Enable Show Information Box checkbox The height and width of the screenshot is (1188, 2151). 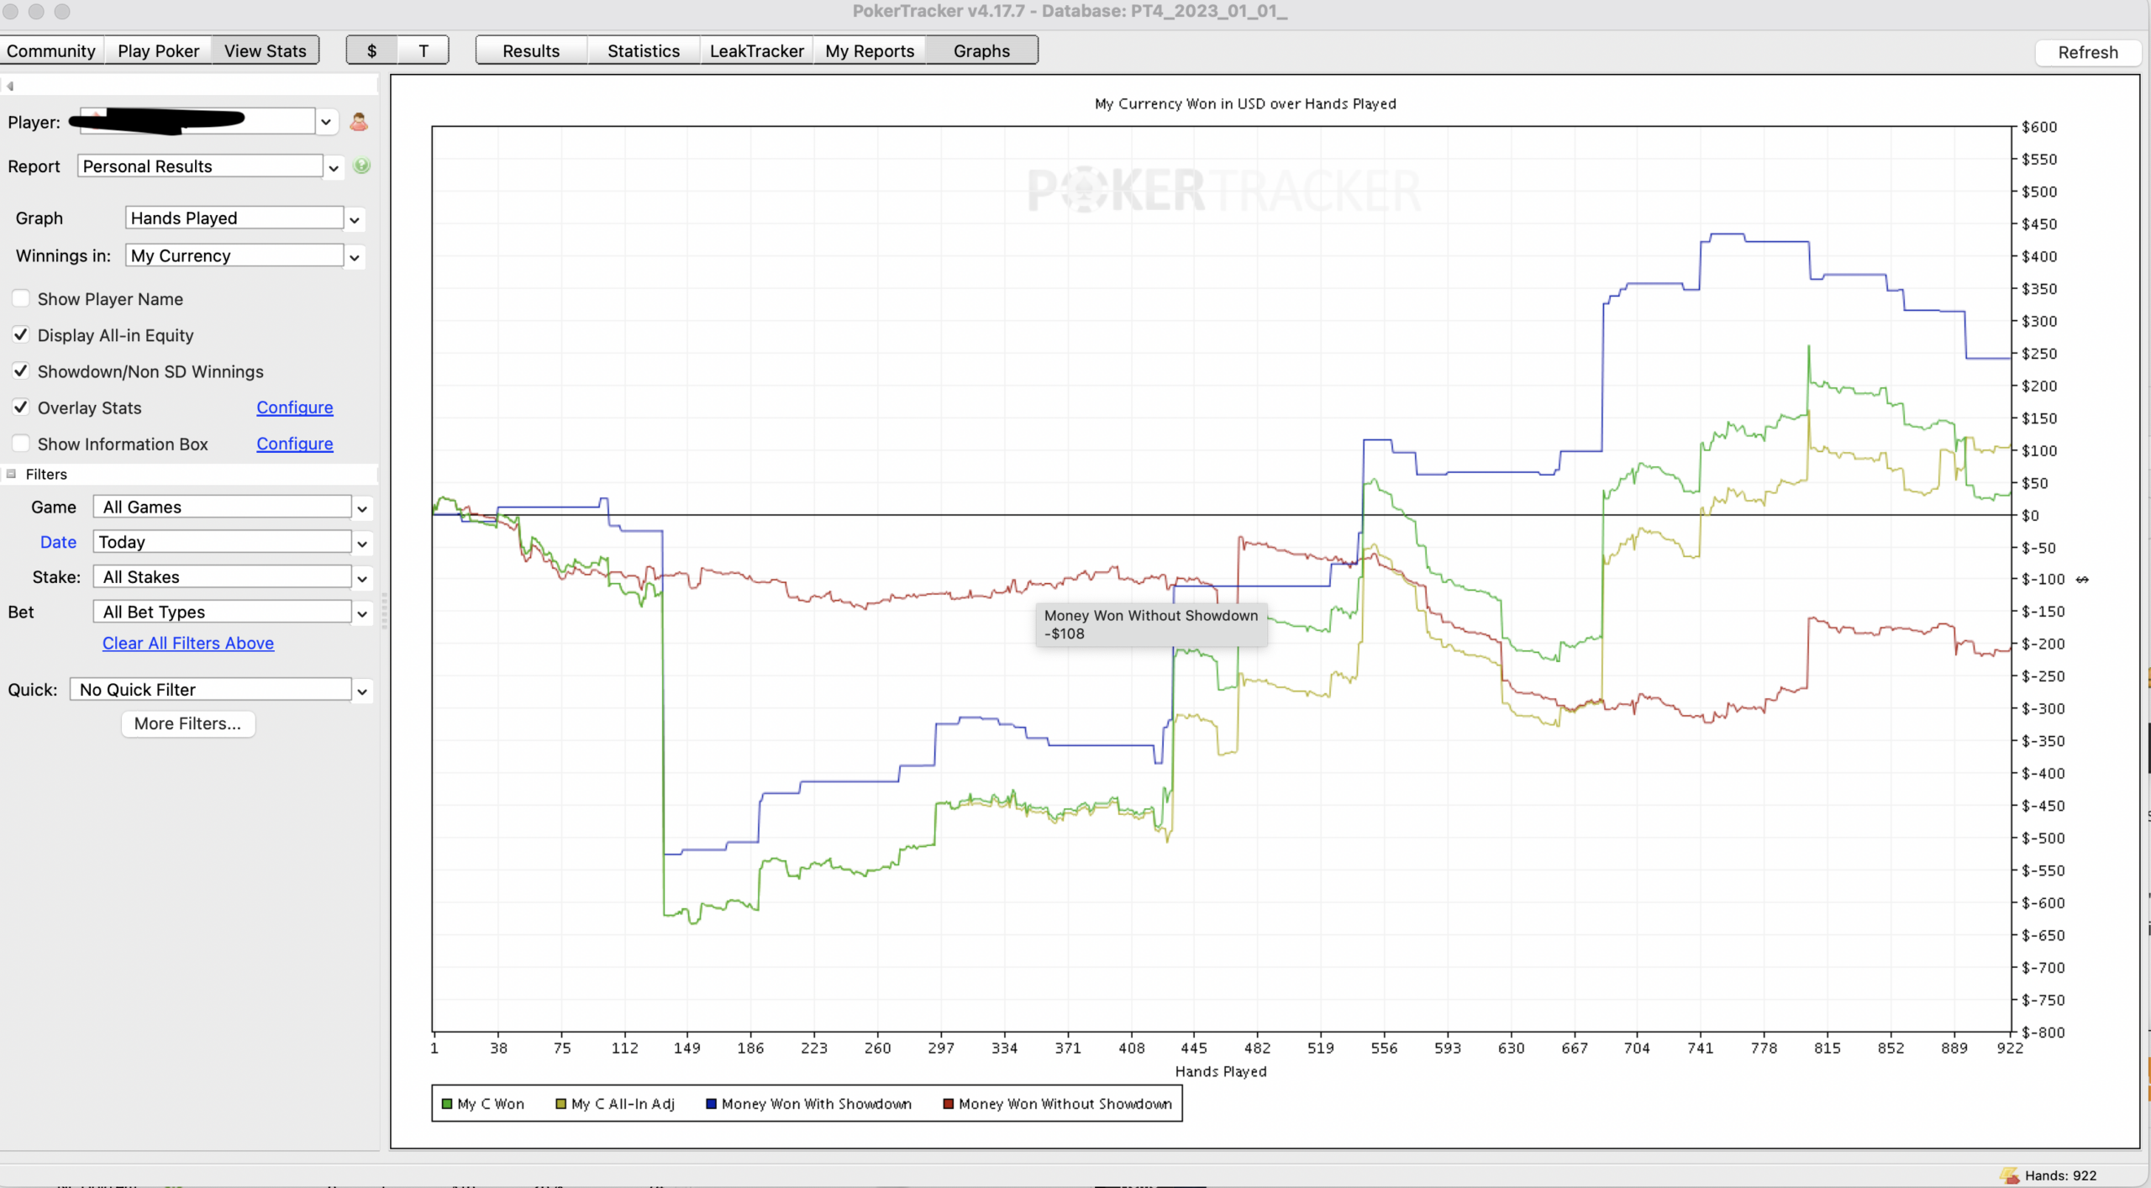(21, 443)
